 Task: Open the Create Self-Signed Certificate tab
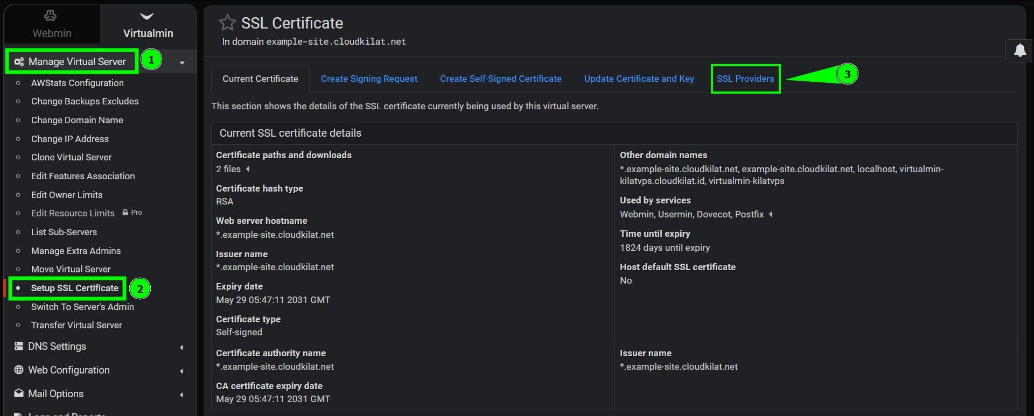(500, 79)
